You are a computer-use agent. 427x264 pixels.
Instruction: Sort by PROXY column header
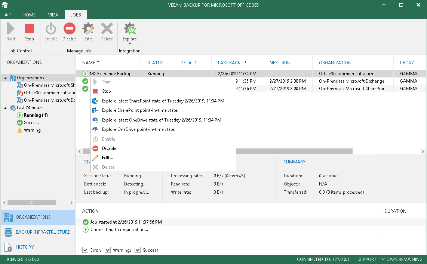[x=407, y=63]
